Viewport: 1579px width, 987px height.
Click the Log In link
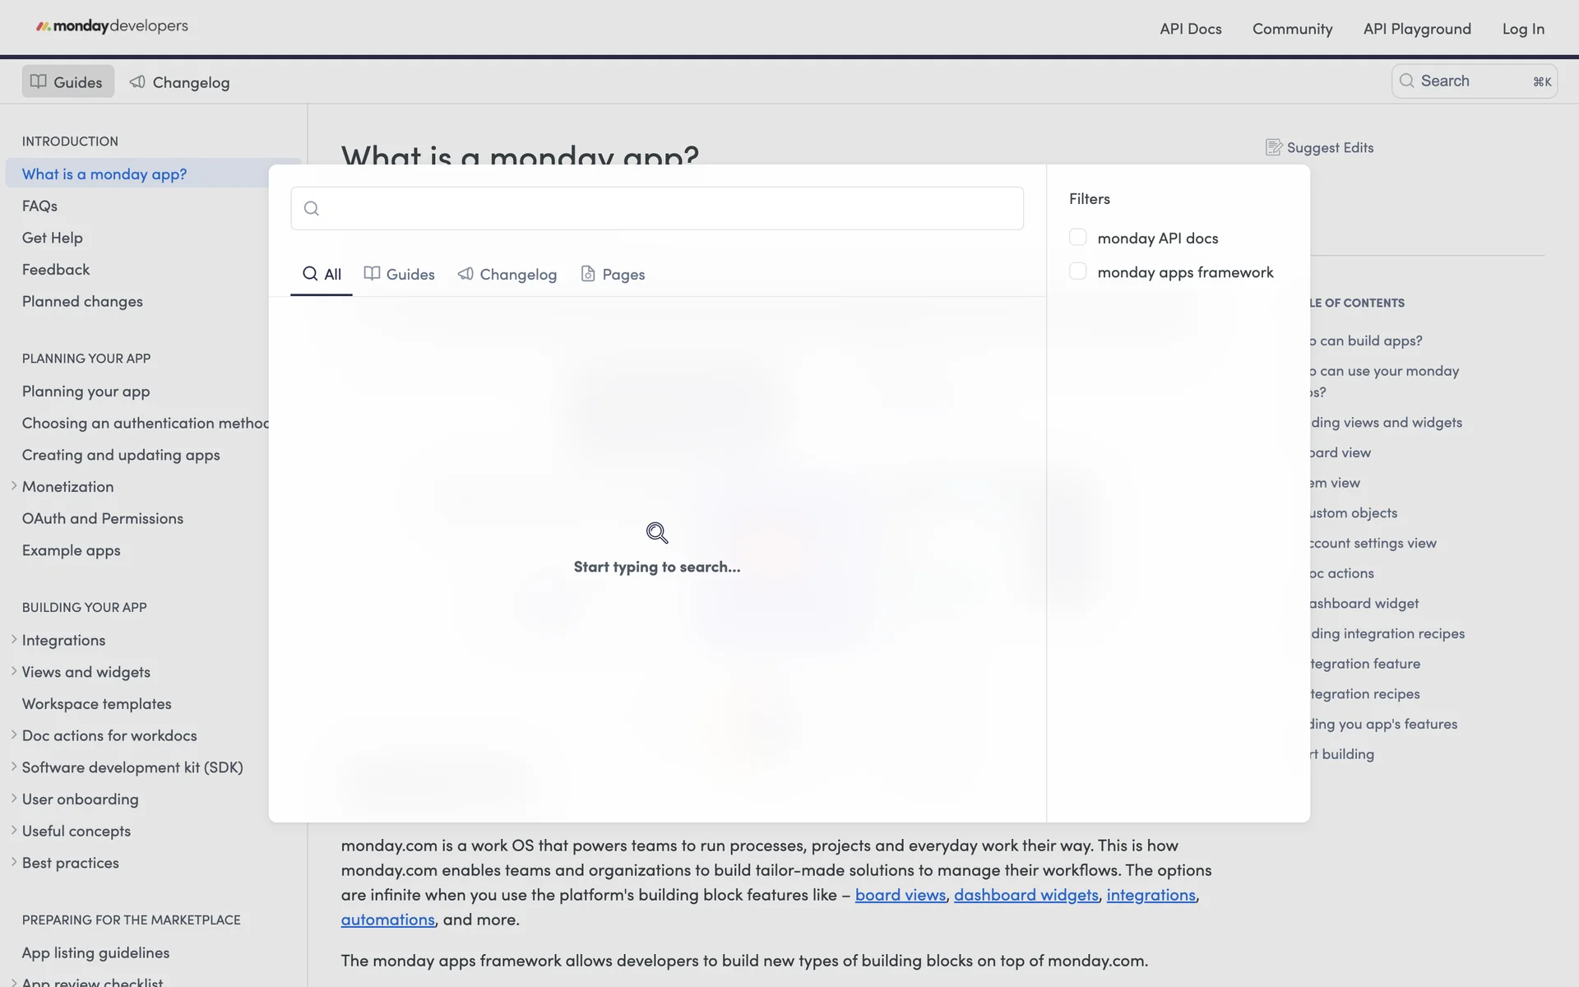1522,29
